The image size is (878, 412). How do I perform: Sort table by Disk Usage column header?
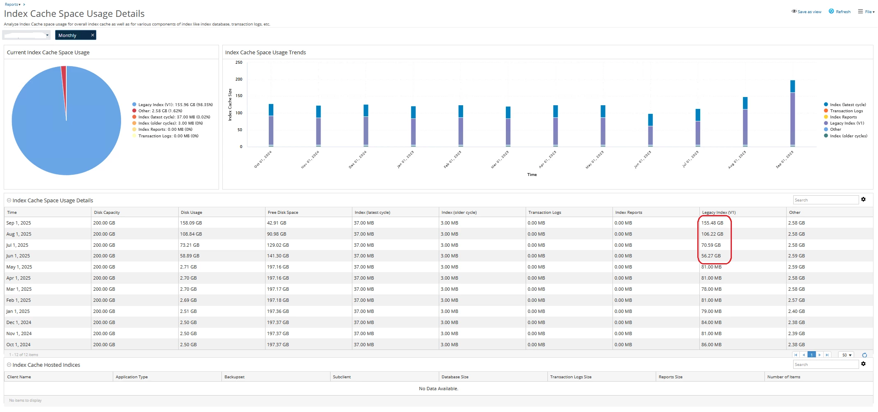[191, 213]
